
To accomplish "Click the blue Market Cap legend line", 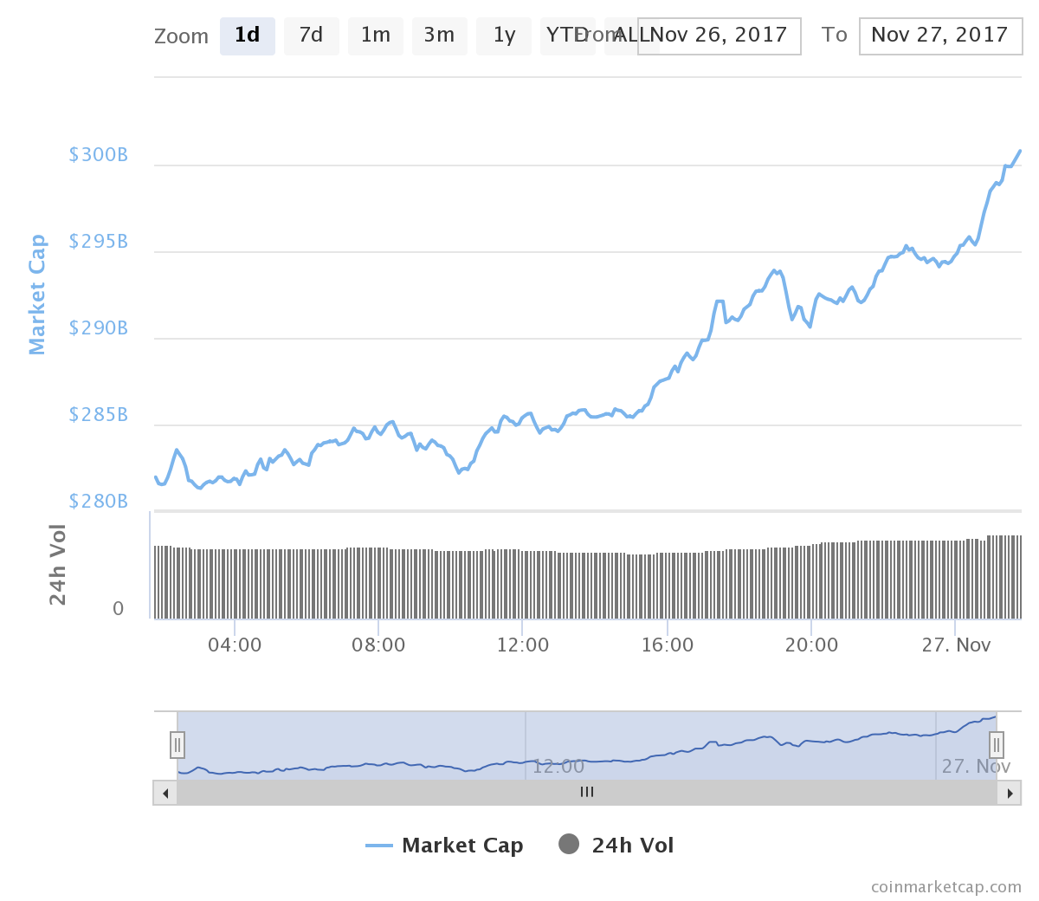I will click(379, 846).
